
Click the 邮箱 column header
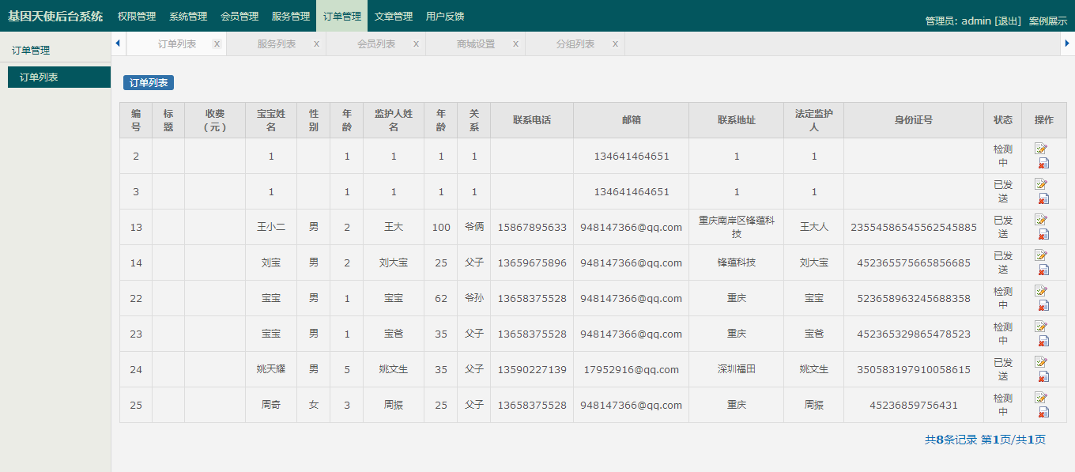632,120
